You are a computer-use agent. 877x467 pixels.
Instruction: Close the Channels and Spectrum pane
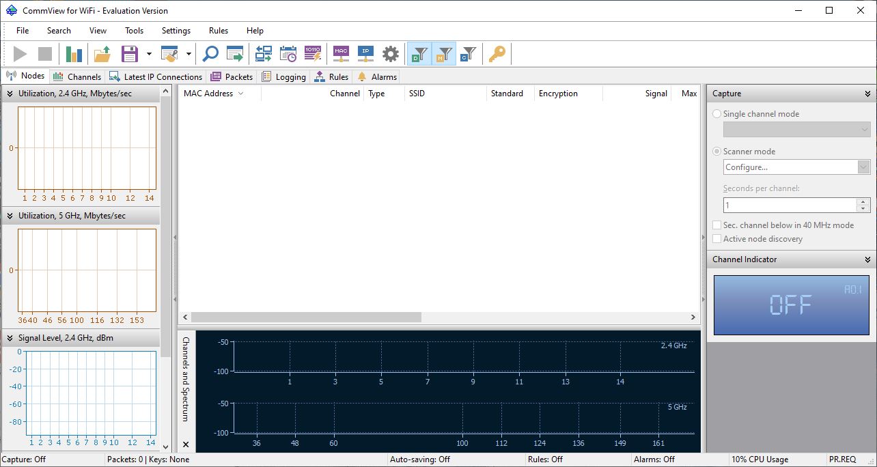click(186, 444)
